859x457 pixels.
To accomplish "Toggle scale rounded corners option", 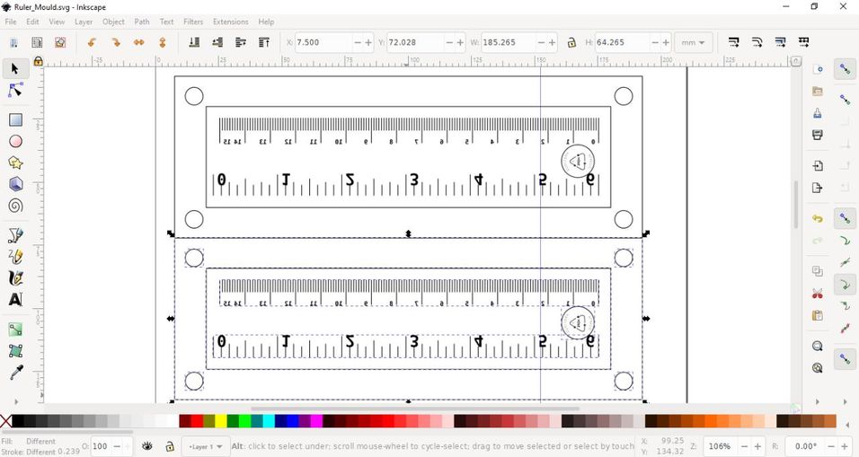I will 757,42.
